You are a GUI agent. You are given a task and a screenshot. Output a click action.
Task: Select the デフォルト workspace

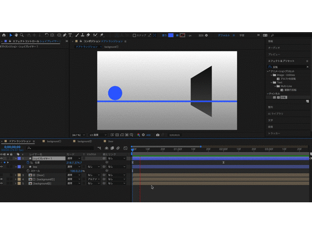[224, 35]
